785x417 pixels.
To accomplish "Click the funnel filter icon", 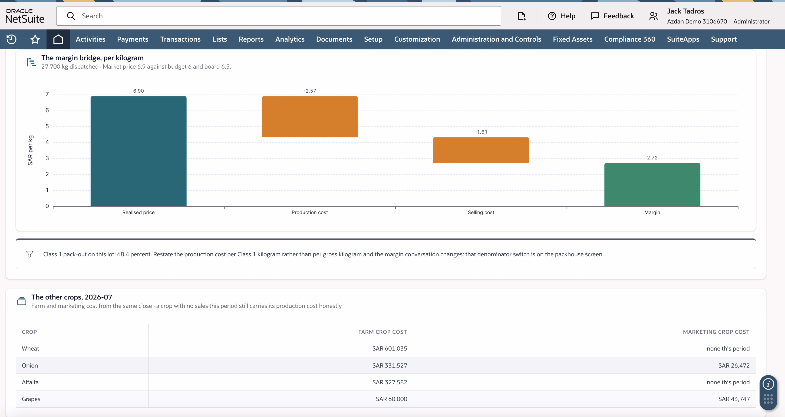I will 29,254.
